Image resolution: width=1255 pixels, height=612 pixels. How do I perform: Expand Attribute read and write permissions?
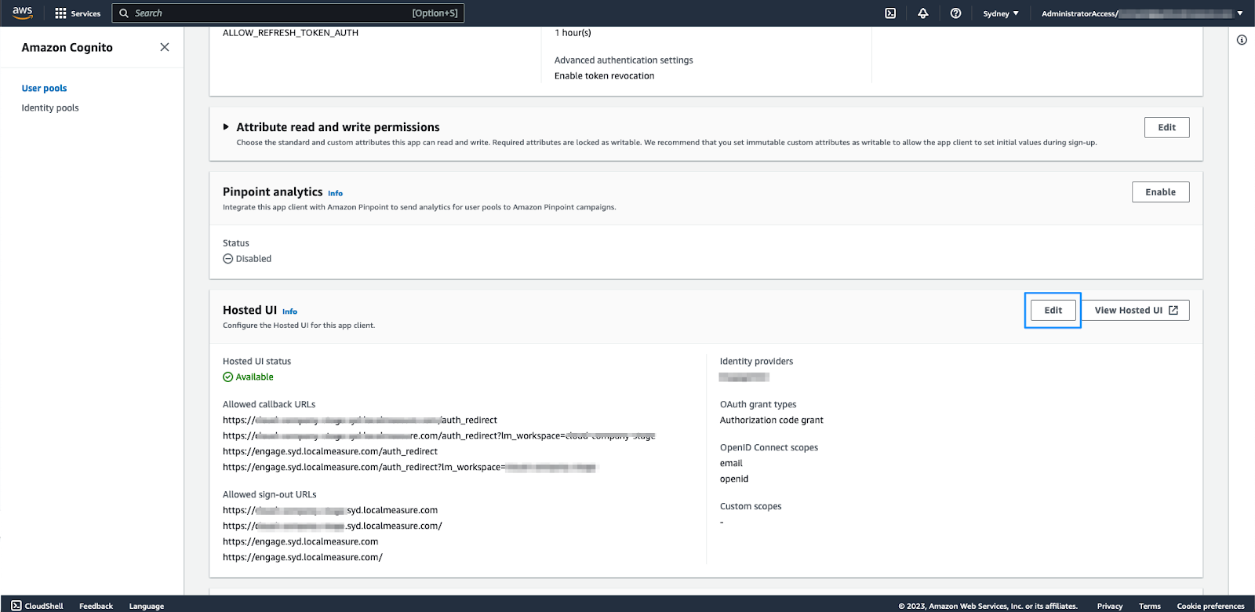pyautogui.click(x=226, y=126)
